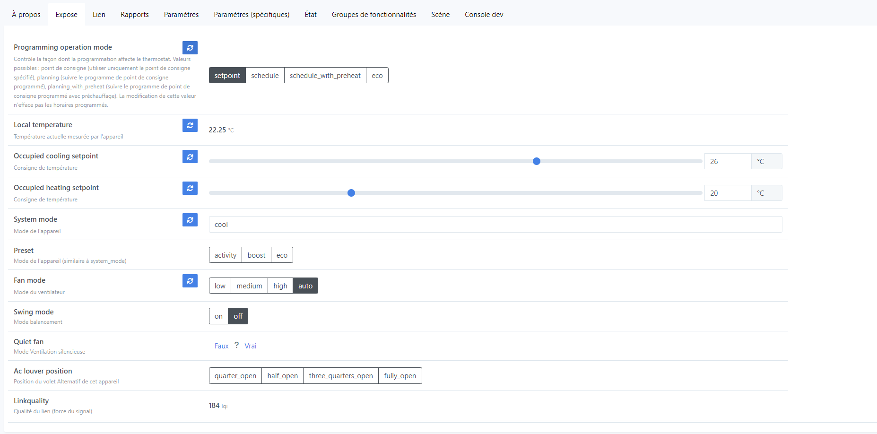Open the System mode dropdown showing cool
The height and width of the screenshot is (434, 877).
tap(495, 225)
